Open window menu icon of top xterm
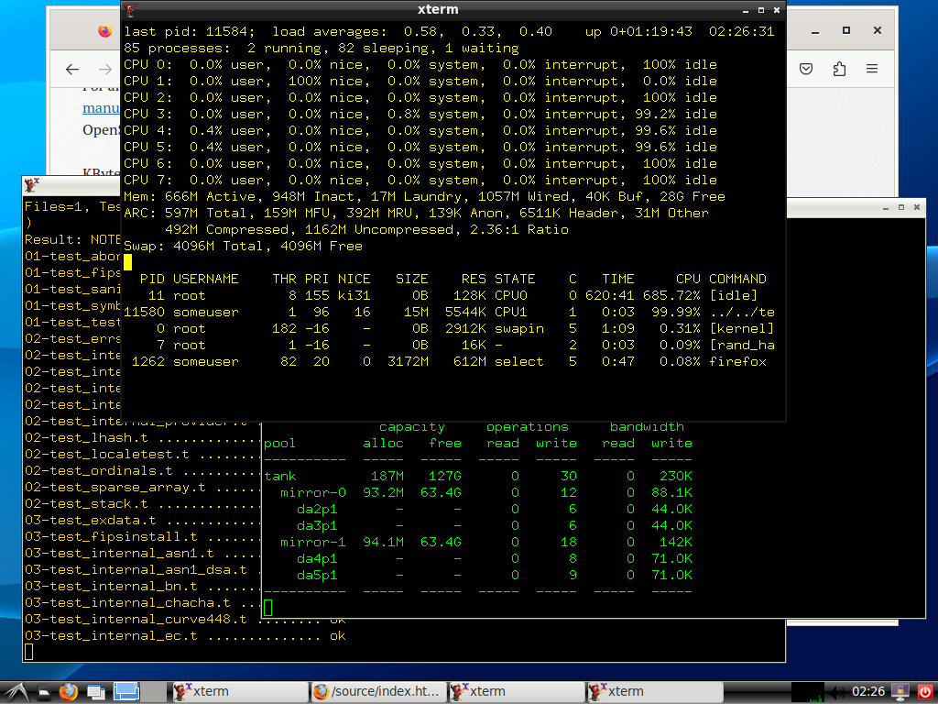 coord(131,9)
